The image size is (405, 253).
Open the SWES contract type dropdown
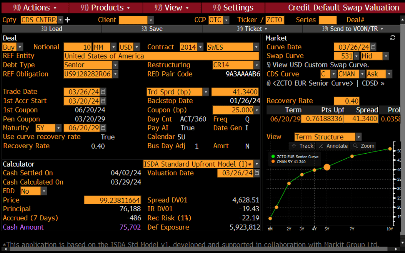tap(256, 47)
